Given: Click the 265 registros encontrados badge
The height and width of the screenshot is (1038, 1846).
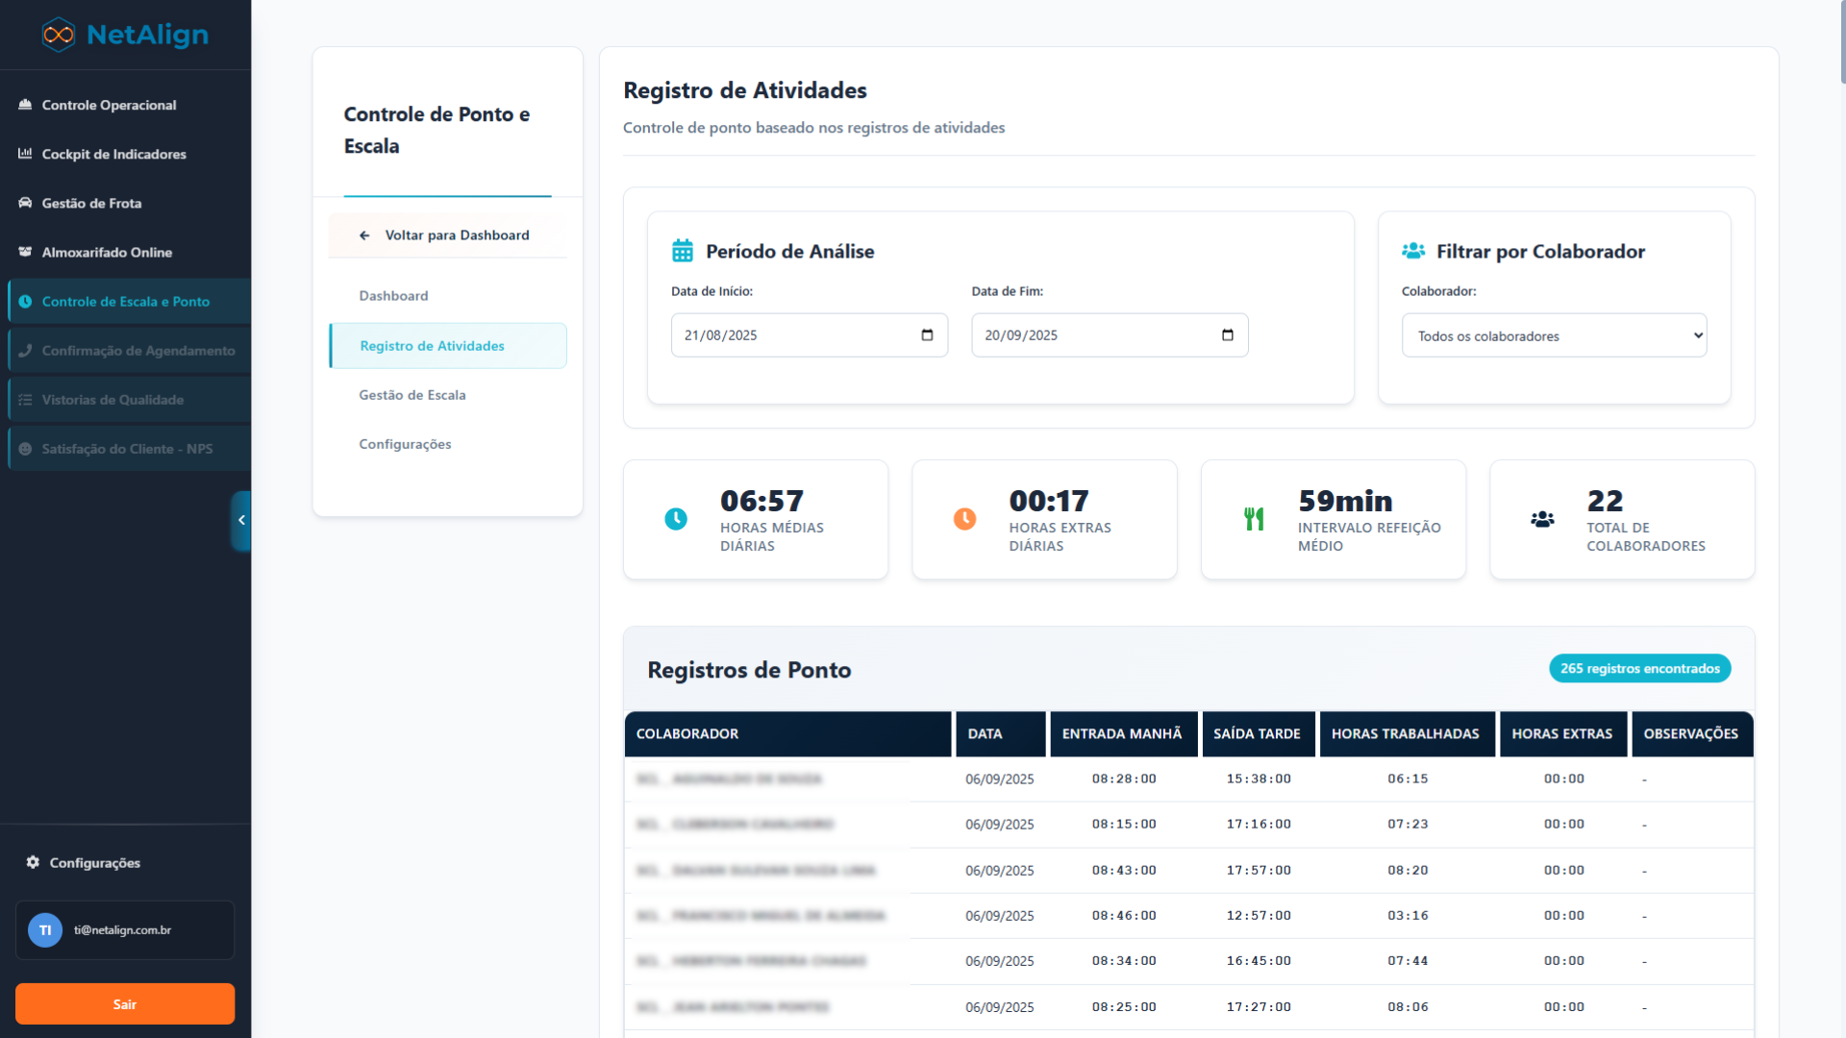Looking at the screenshot, I should tap(1639, 669).
